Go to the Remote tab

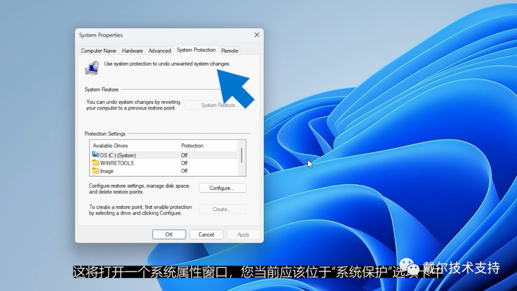coord(229,51)
